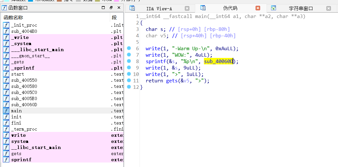Click strings window tab icon

(x=274, y=8)
